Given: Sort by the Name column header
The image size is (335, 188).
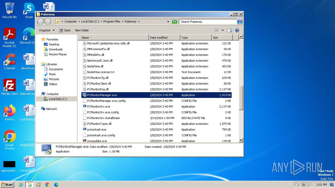Looking at the screenshot, I should point(113,38).
